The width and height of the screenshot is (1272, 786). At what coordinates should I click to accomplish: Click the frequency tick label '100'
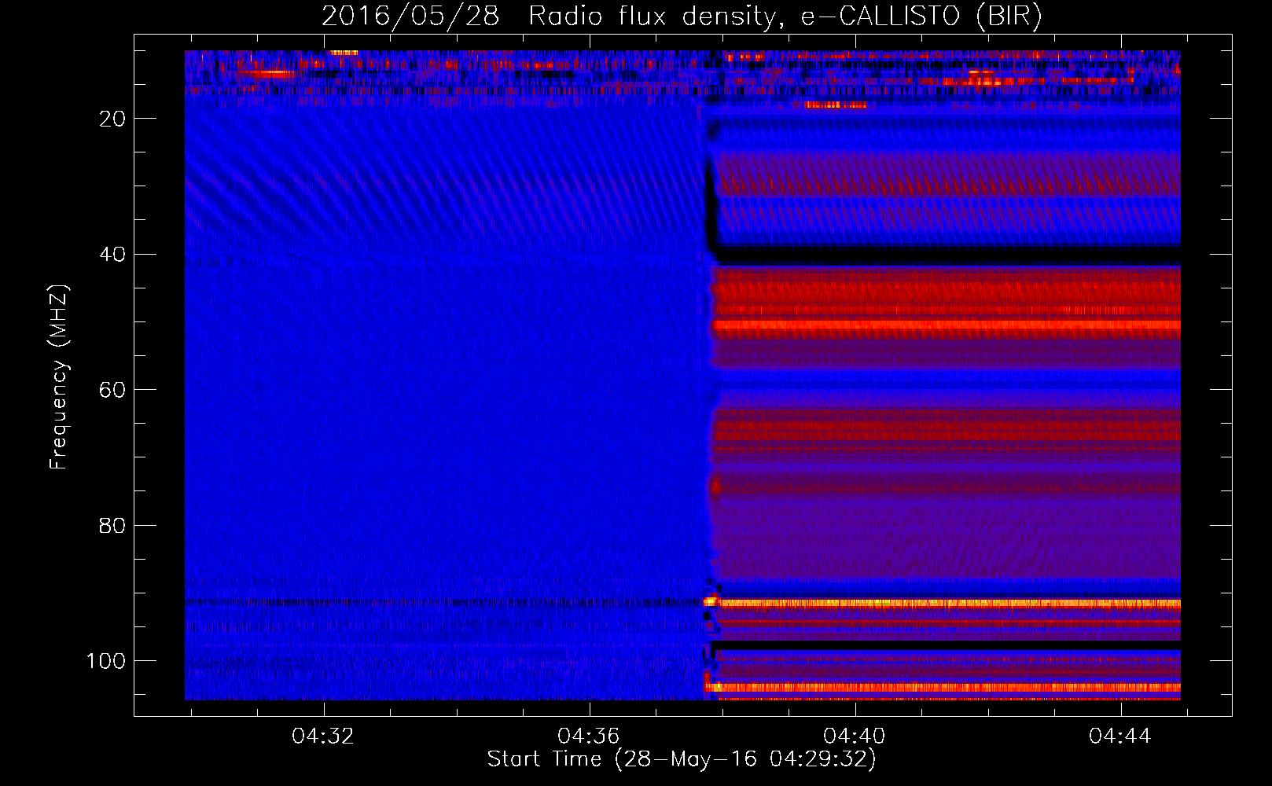pos(106,661)
